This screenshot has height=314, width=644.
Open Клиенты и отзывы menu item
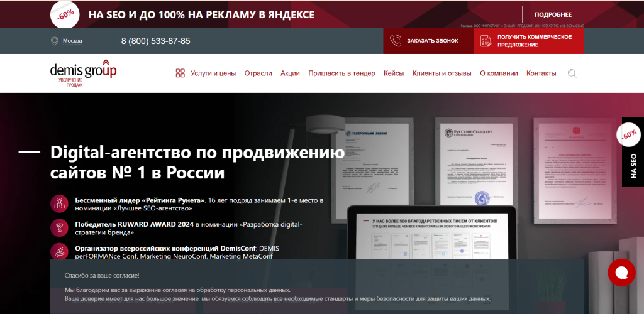442,73
